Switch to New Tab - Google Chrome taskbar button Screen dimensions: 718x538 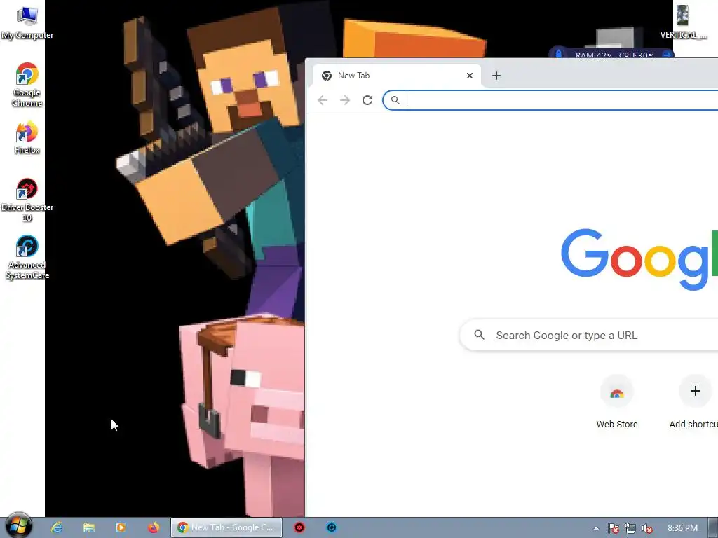(226, 527)
